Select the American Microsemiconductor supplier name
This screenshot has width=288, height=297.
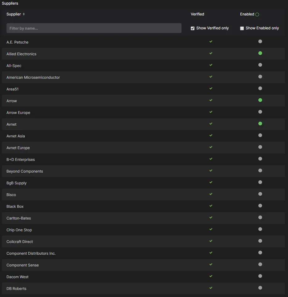point(33,77)
